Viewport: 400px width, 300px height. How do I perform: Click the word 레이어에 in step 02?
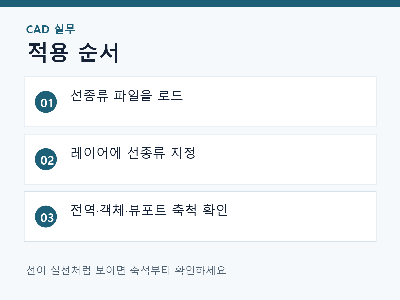pyautogui.click(x=96, y=153)
